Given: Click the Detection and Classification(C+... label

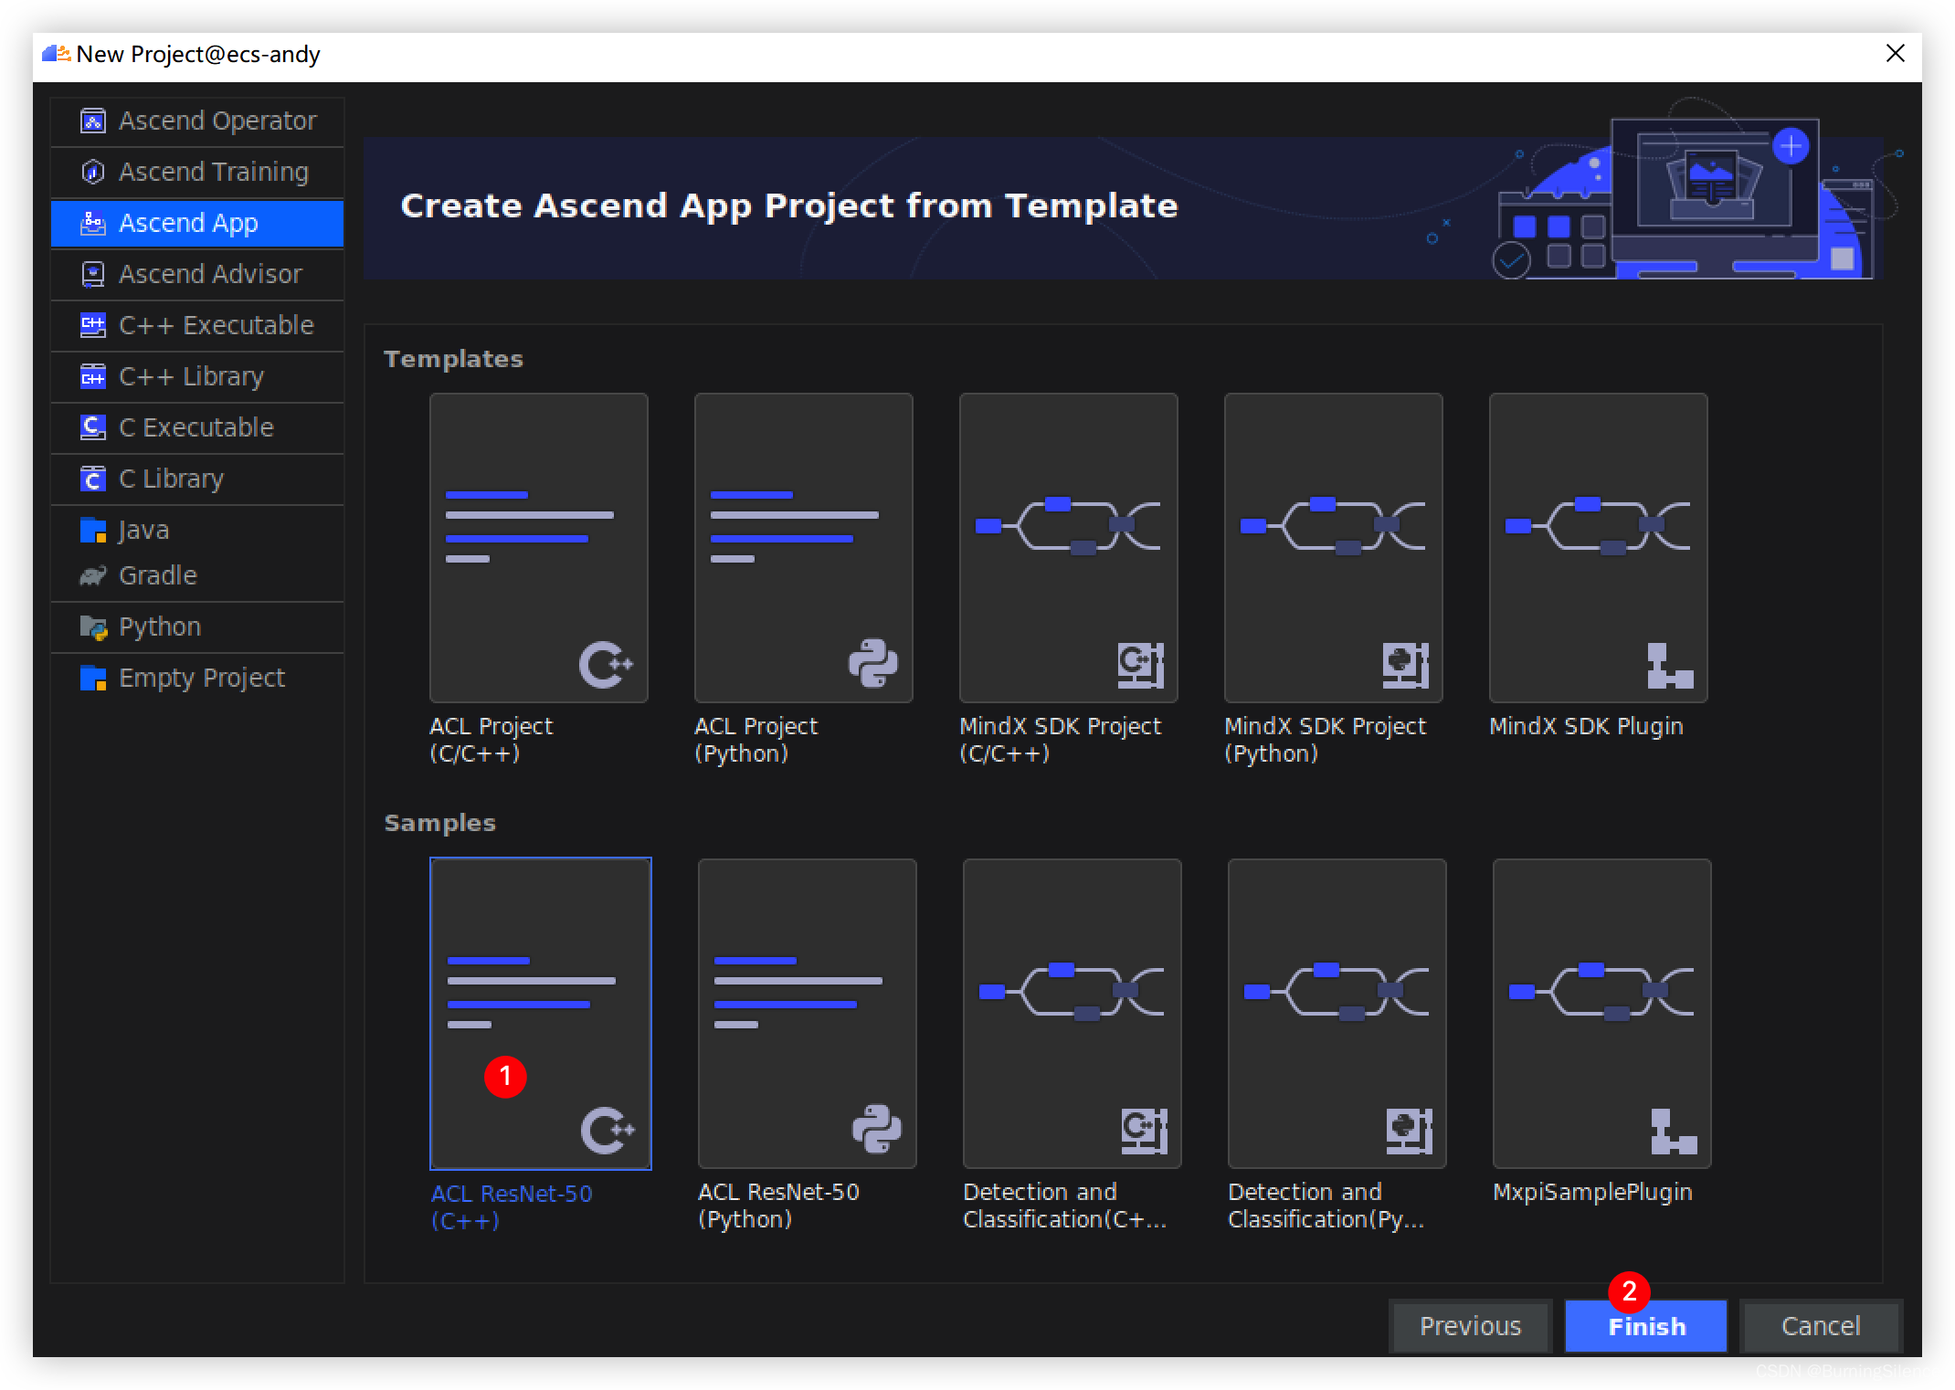Looking at the screenshot, I should [1065, 1206].
